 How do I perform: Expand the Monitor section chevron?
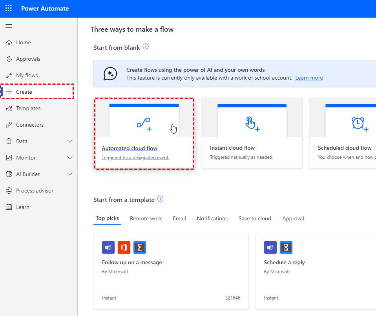click(x=70, y=158)
